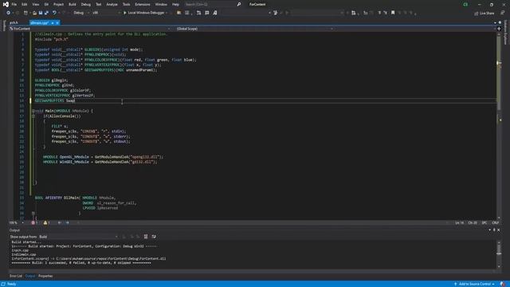Click the icon after comment selection icon
Image resolution: width=510 pixels, height=287 pixels.
point(215,13)
